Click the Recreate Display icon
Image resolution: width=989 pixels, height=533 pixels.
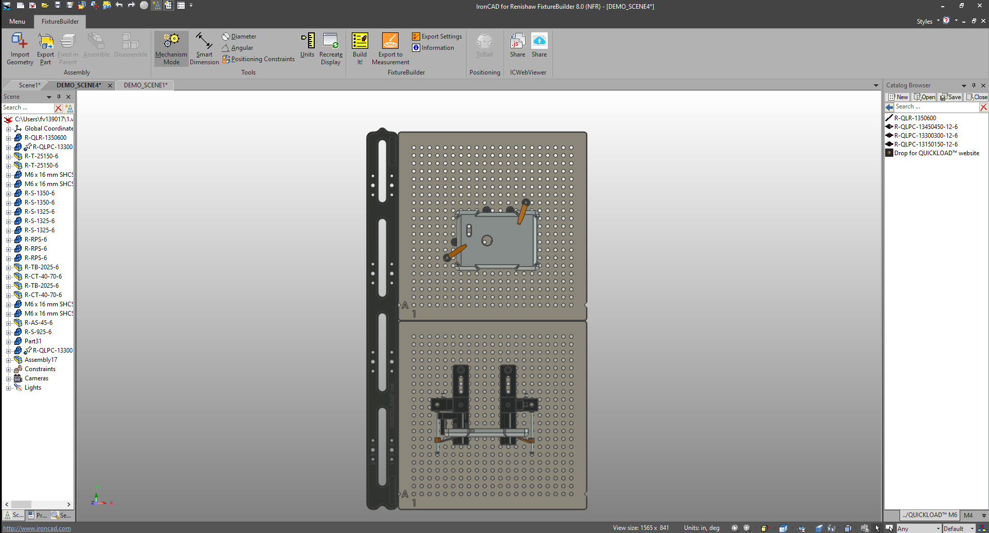click(330, 41)
